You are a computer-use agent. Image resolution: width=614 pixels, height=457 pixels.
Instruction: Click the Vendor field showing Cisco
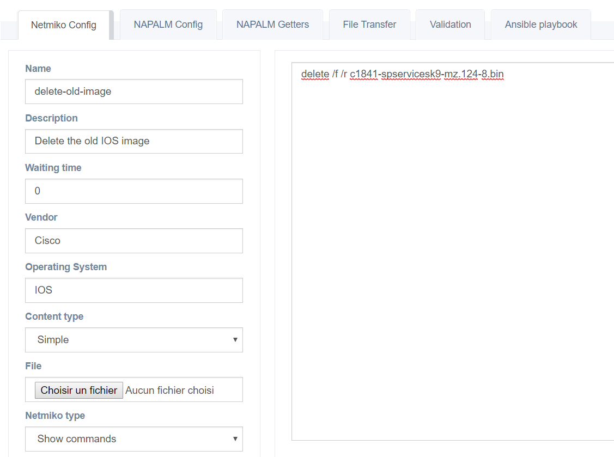coord(134,241)
